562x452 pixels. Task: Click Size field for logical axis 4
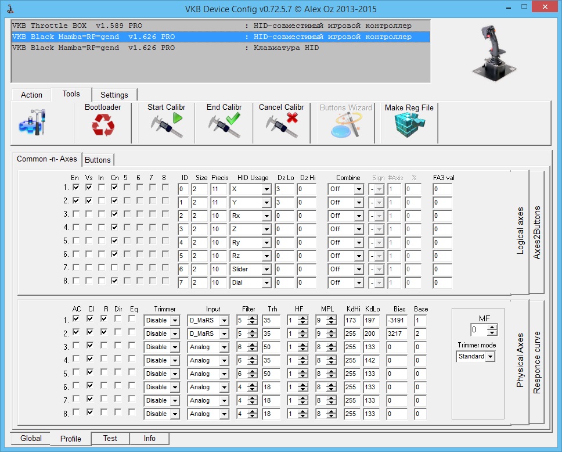pyautogui.click(x=199, y=229)
